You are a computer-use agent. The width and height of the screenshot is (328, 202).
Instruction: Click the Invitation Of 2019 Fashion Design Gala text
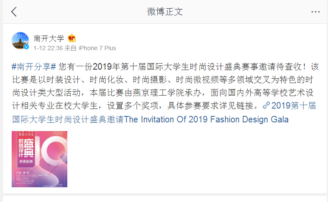pos(206,119)
